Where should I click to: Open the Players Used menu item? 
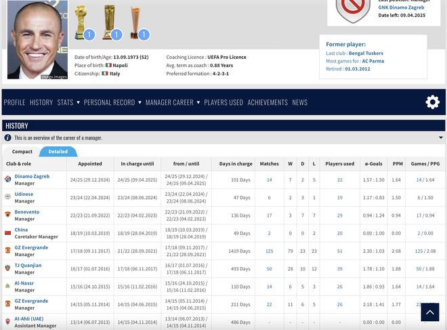pos(223,102)
